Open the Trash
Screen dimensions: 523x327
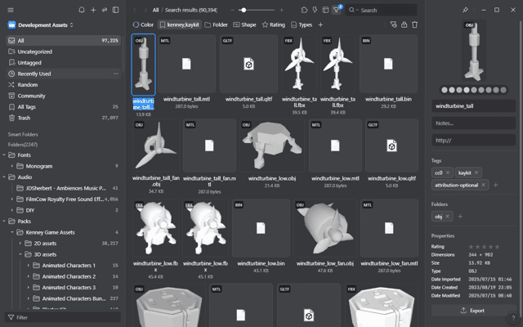pos(64,118)
